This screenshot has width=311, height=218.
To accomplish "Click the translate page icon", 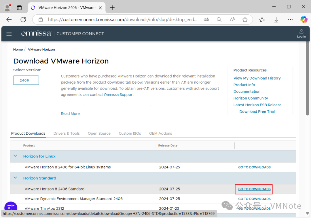I will point(206,19).
